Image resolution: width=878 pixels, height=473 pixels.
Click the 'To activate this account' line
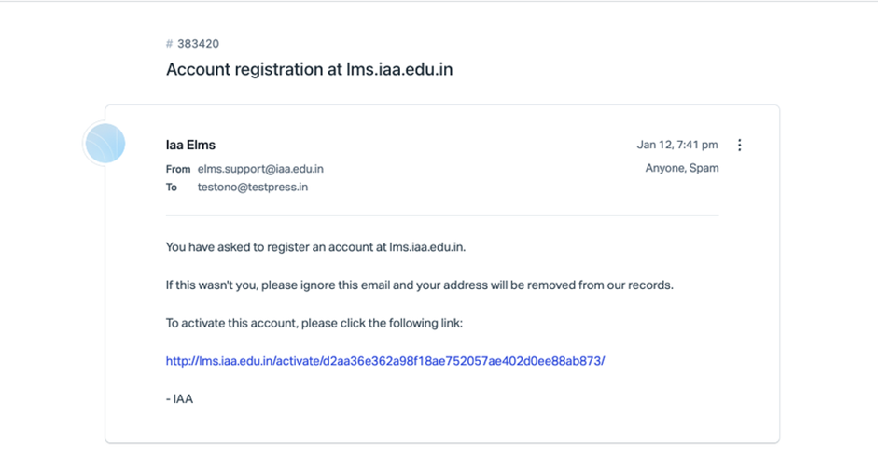314,323
